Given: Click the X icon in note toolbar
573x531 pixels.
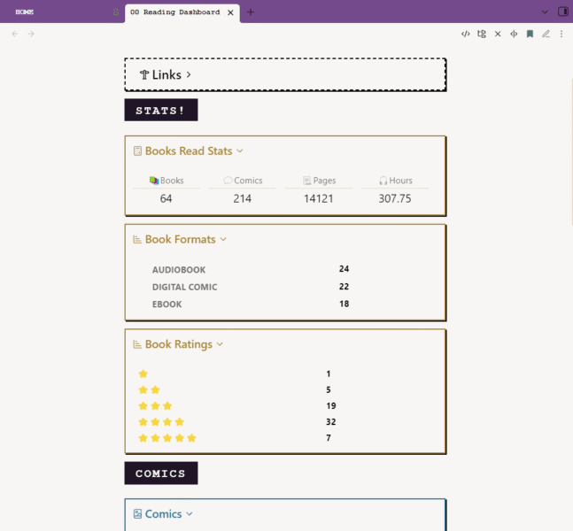Looking at the screenshot, I should 498,34.
